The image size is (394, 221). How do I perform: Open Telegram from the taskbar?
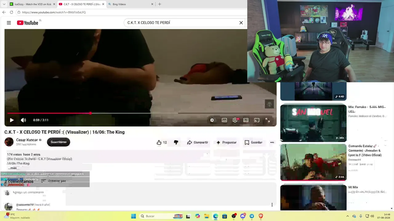[252, 216]
